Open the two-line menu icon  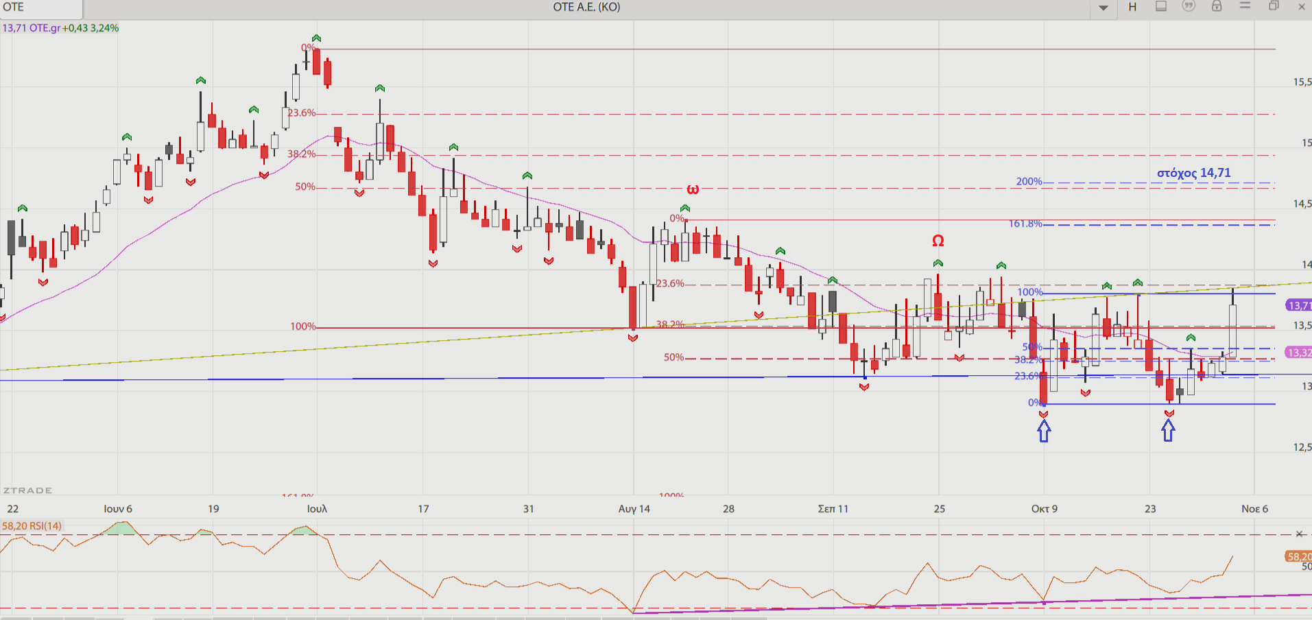click(x=1245, y=6)
